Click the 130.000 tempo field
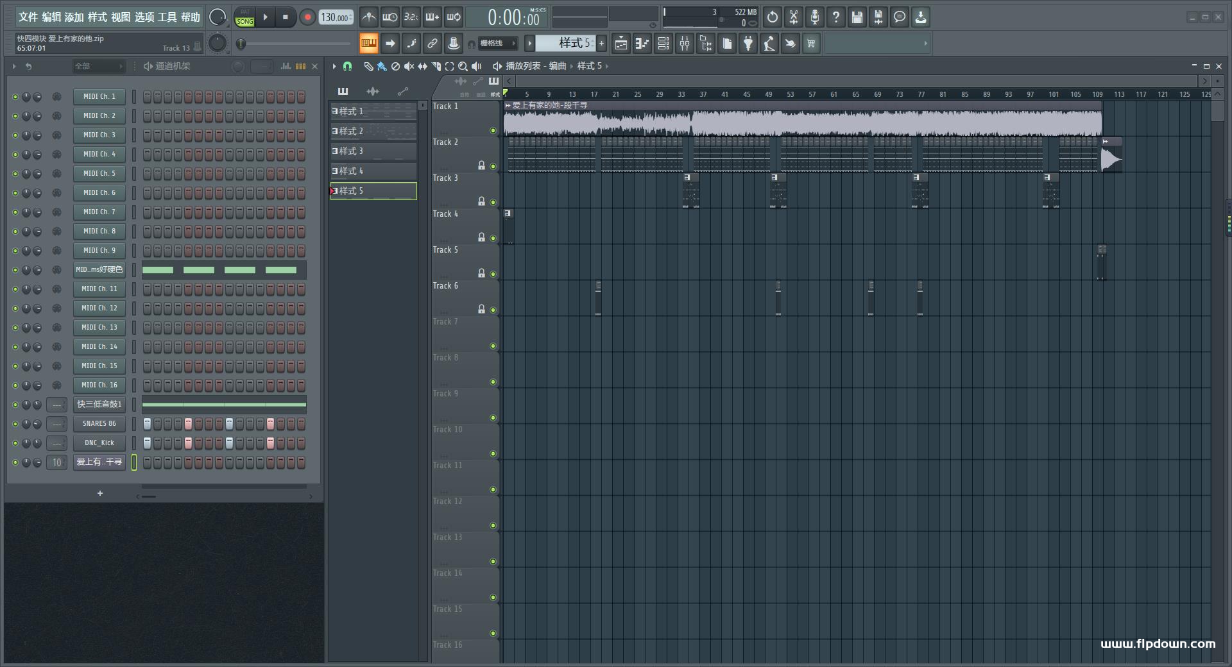The width and height of the screenshot is (1232, 667). click(x=336, y=17)
